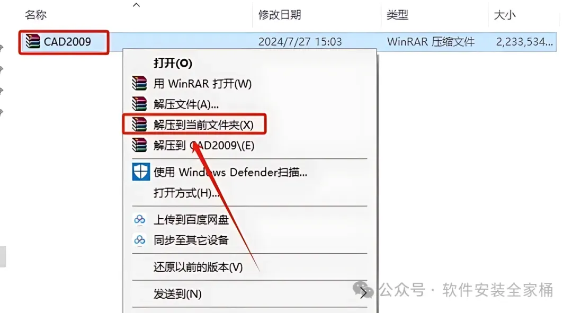Screen dimensions: 572x313
Task: Choose 打开方式(H)... menu entry
Action: point(186,193)
